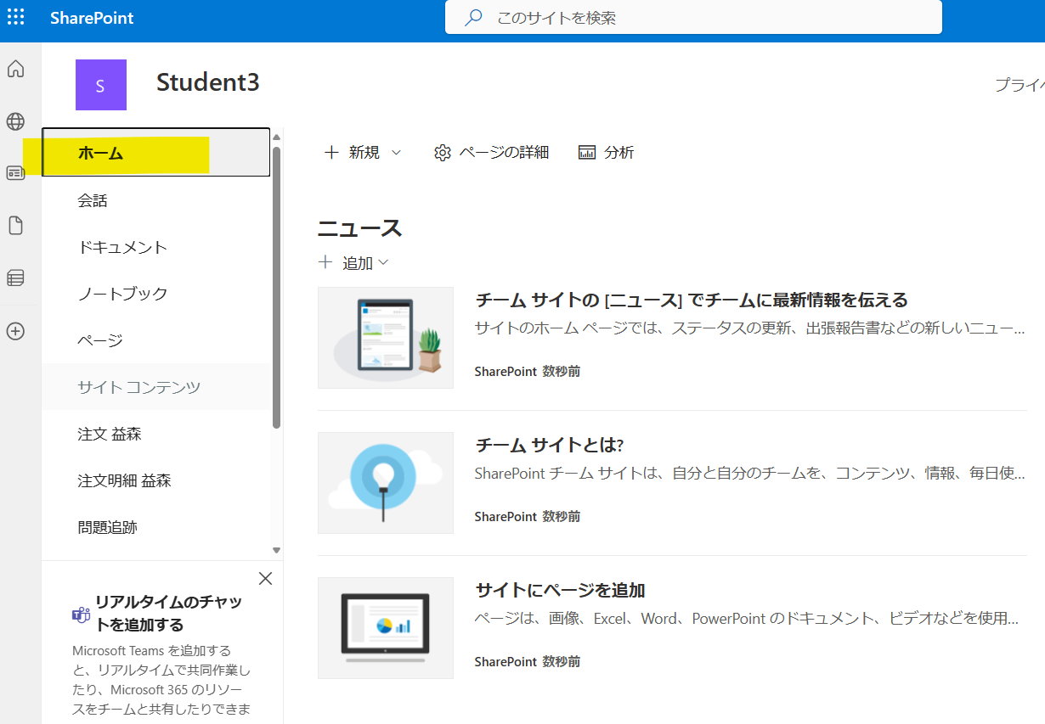Expand the 追加 dropdown chevron

point(383,263)
